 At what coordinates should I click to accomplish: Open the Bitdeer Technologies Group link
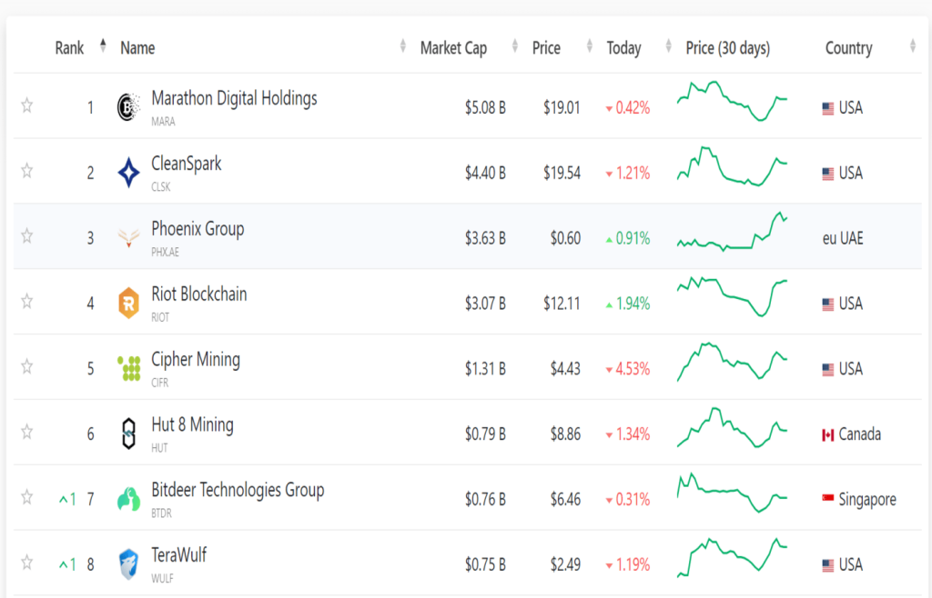pyautogui.click(x=238, y=491)
